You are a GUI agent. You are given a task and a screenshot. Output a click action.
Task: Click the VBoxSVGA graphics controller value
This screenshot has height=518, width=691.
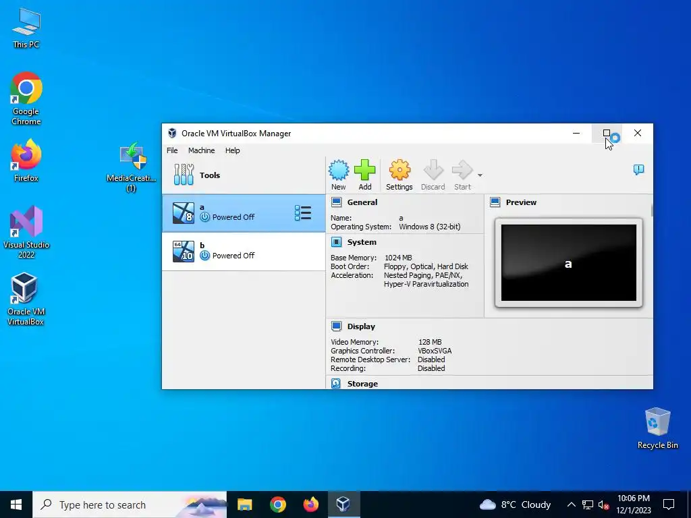tap(435, 351)
